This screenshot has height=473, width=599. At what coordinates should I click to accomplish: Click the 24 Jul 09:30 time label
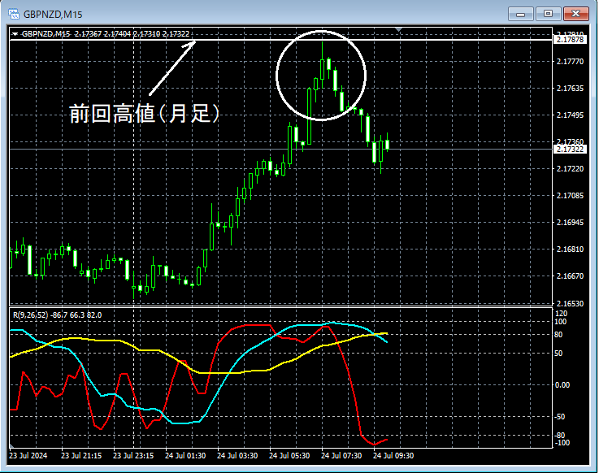tap(393, 455)
